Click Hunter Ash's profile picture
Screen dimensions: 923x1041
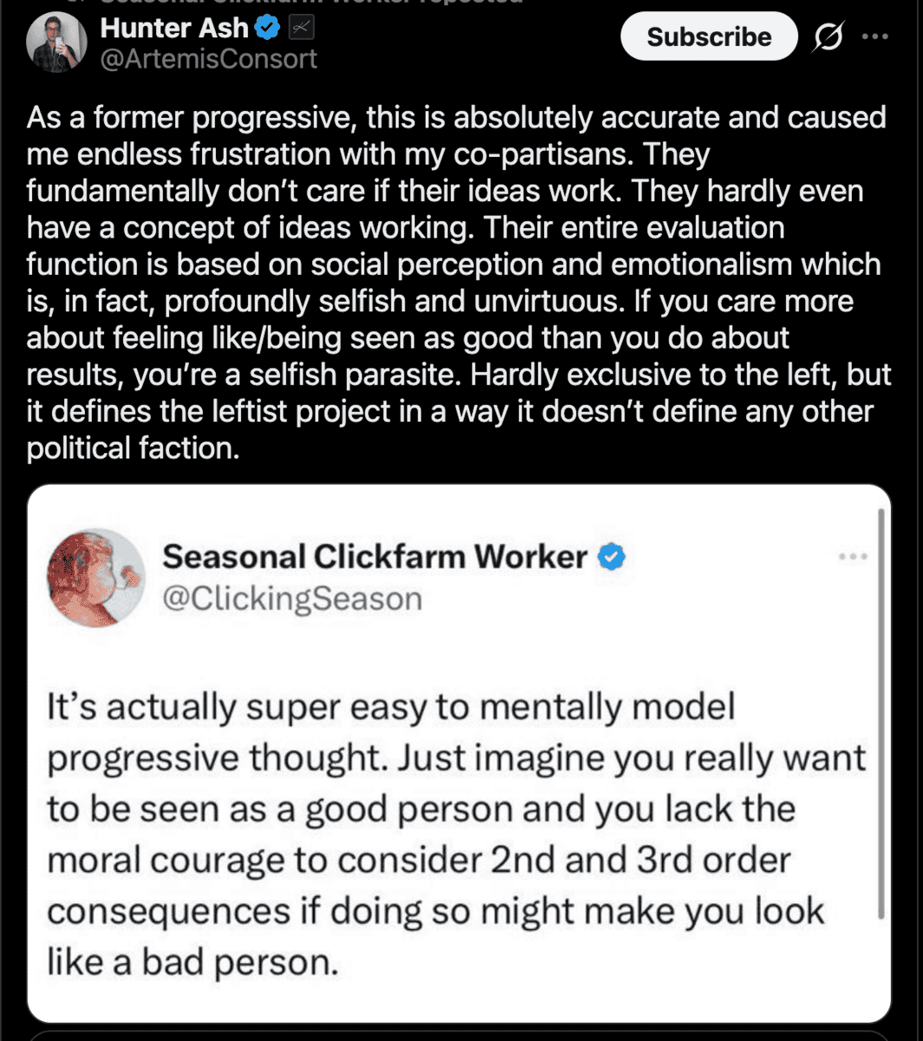click(56, 42)
